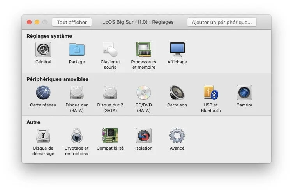Click the Réglages système heading
This screenshot has height=192, width=293.
coord(49,36)
